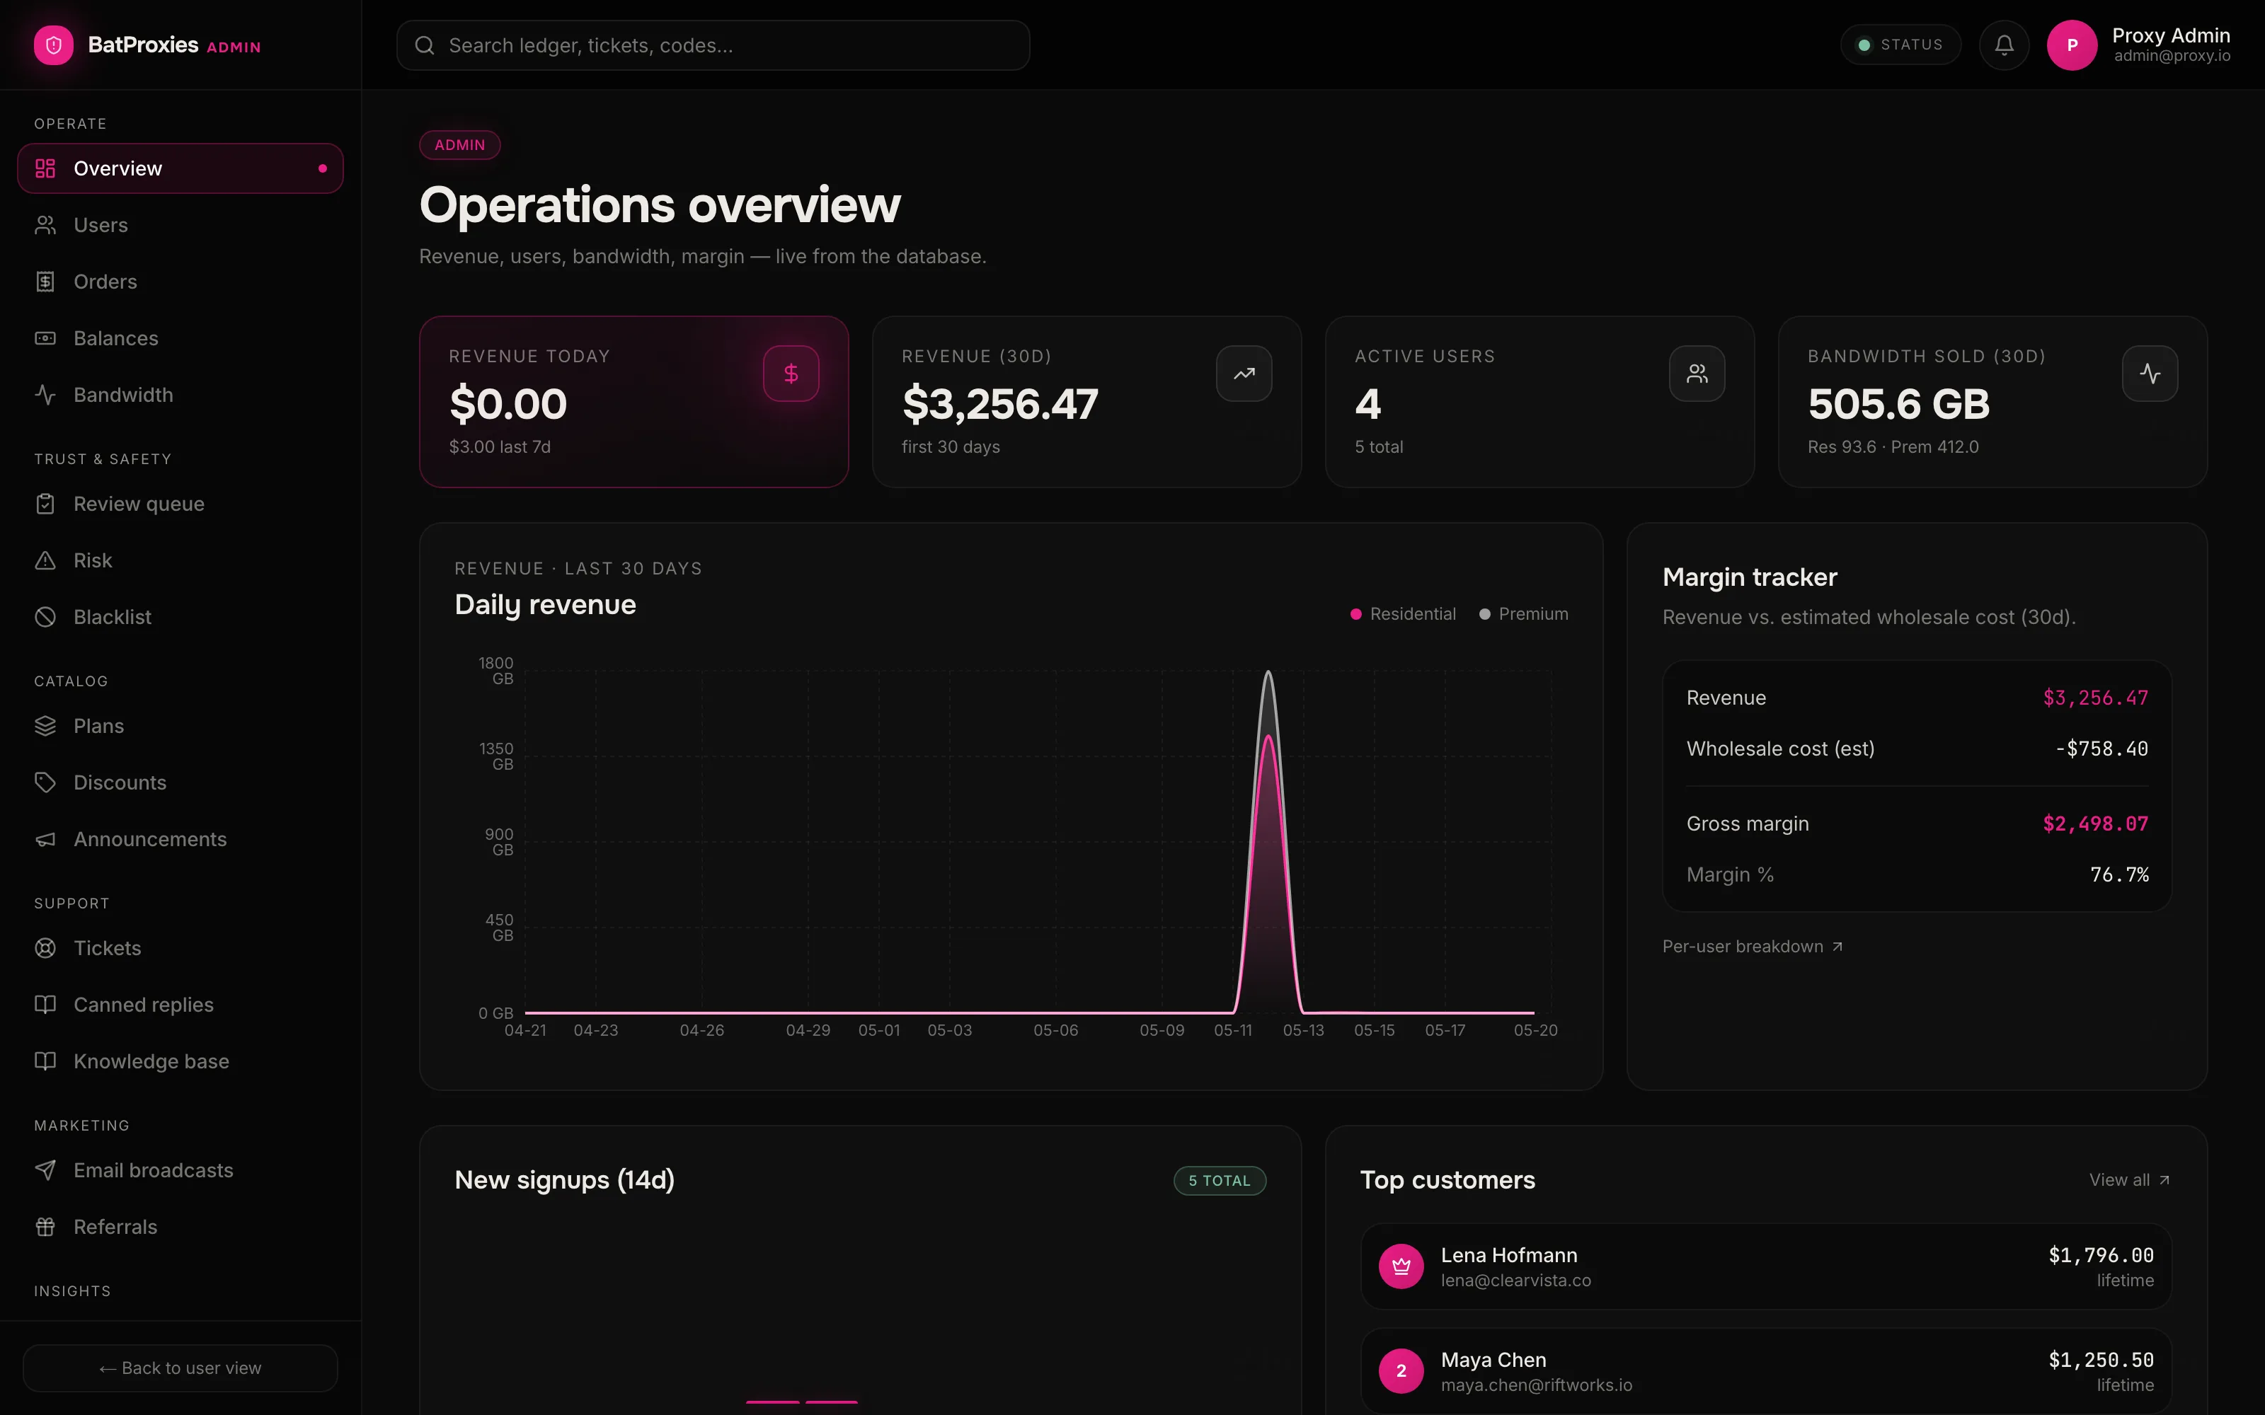2265x1415 pixels.
Task: Focus the Search ledger, tickets, codes field
Action: click(713, 45)
